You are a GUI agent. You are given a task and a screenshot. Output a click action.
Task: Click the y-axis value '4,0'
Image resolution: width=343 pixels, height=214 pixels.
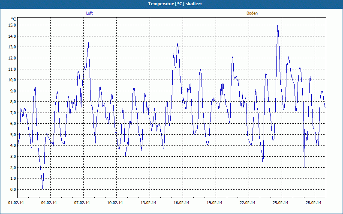(x=13, y=146)
